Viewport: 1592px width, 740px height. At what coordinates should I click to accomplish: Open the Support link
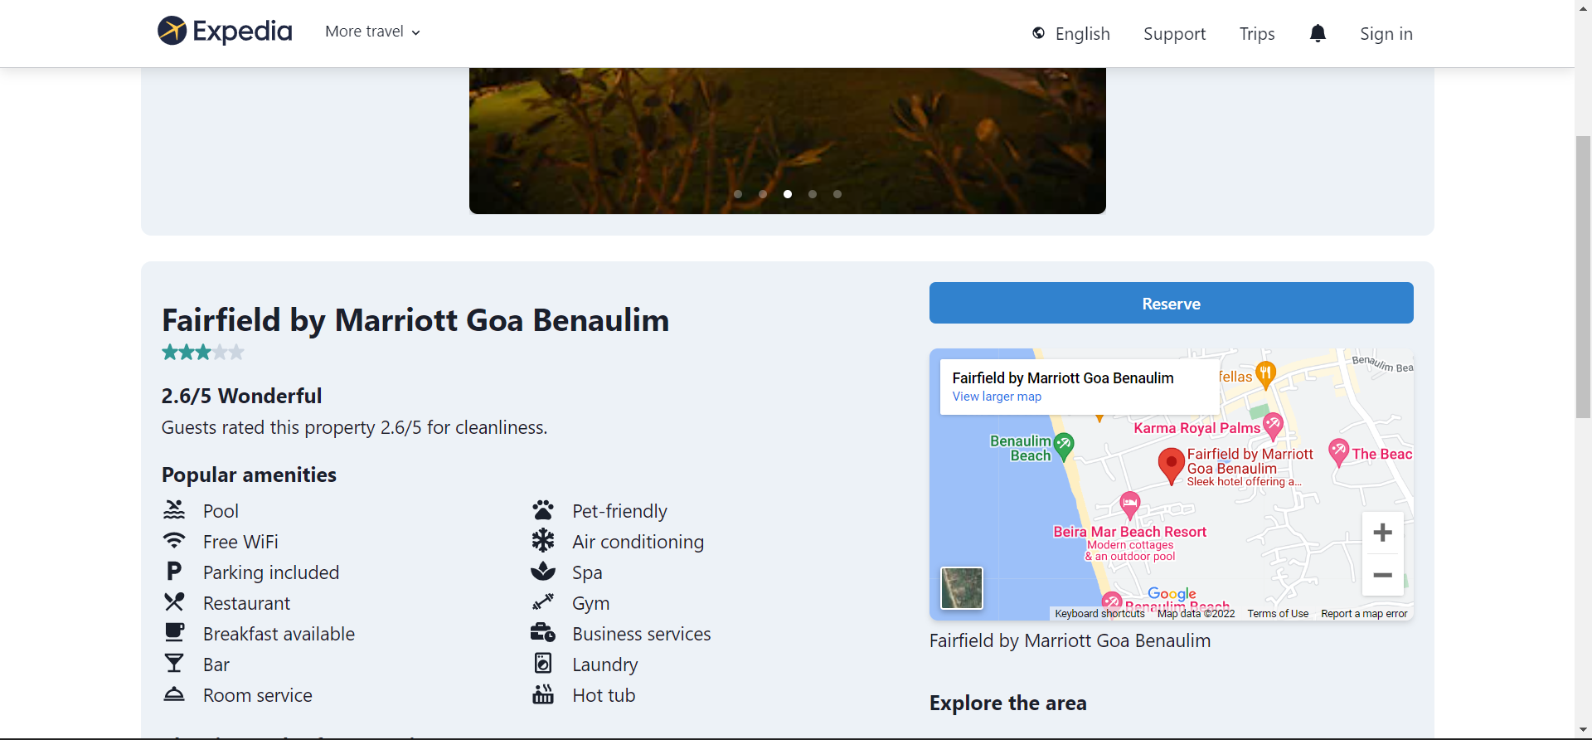pyautogui.click(x=1174, y=34)
